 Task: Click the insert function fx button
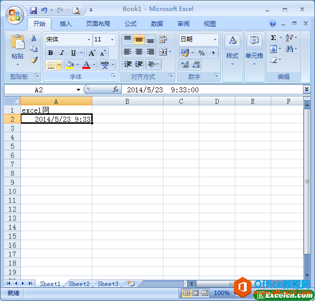[116, 89]
